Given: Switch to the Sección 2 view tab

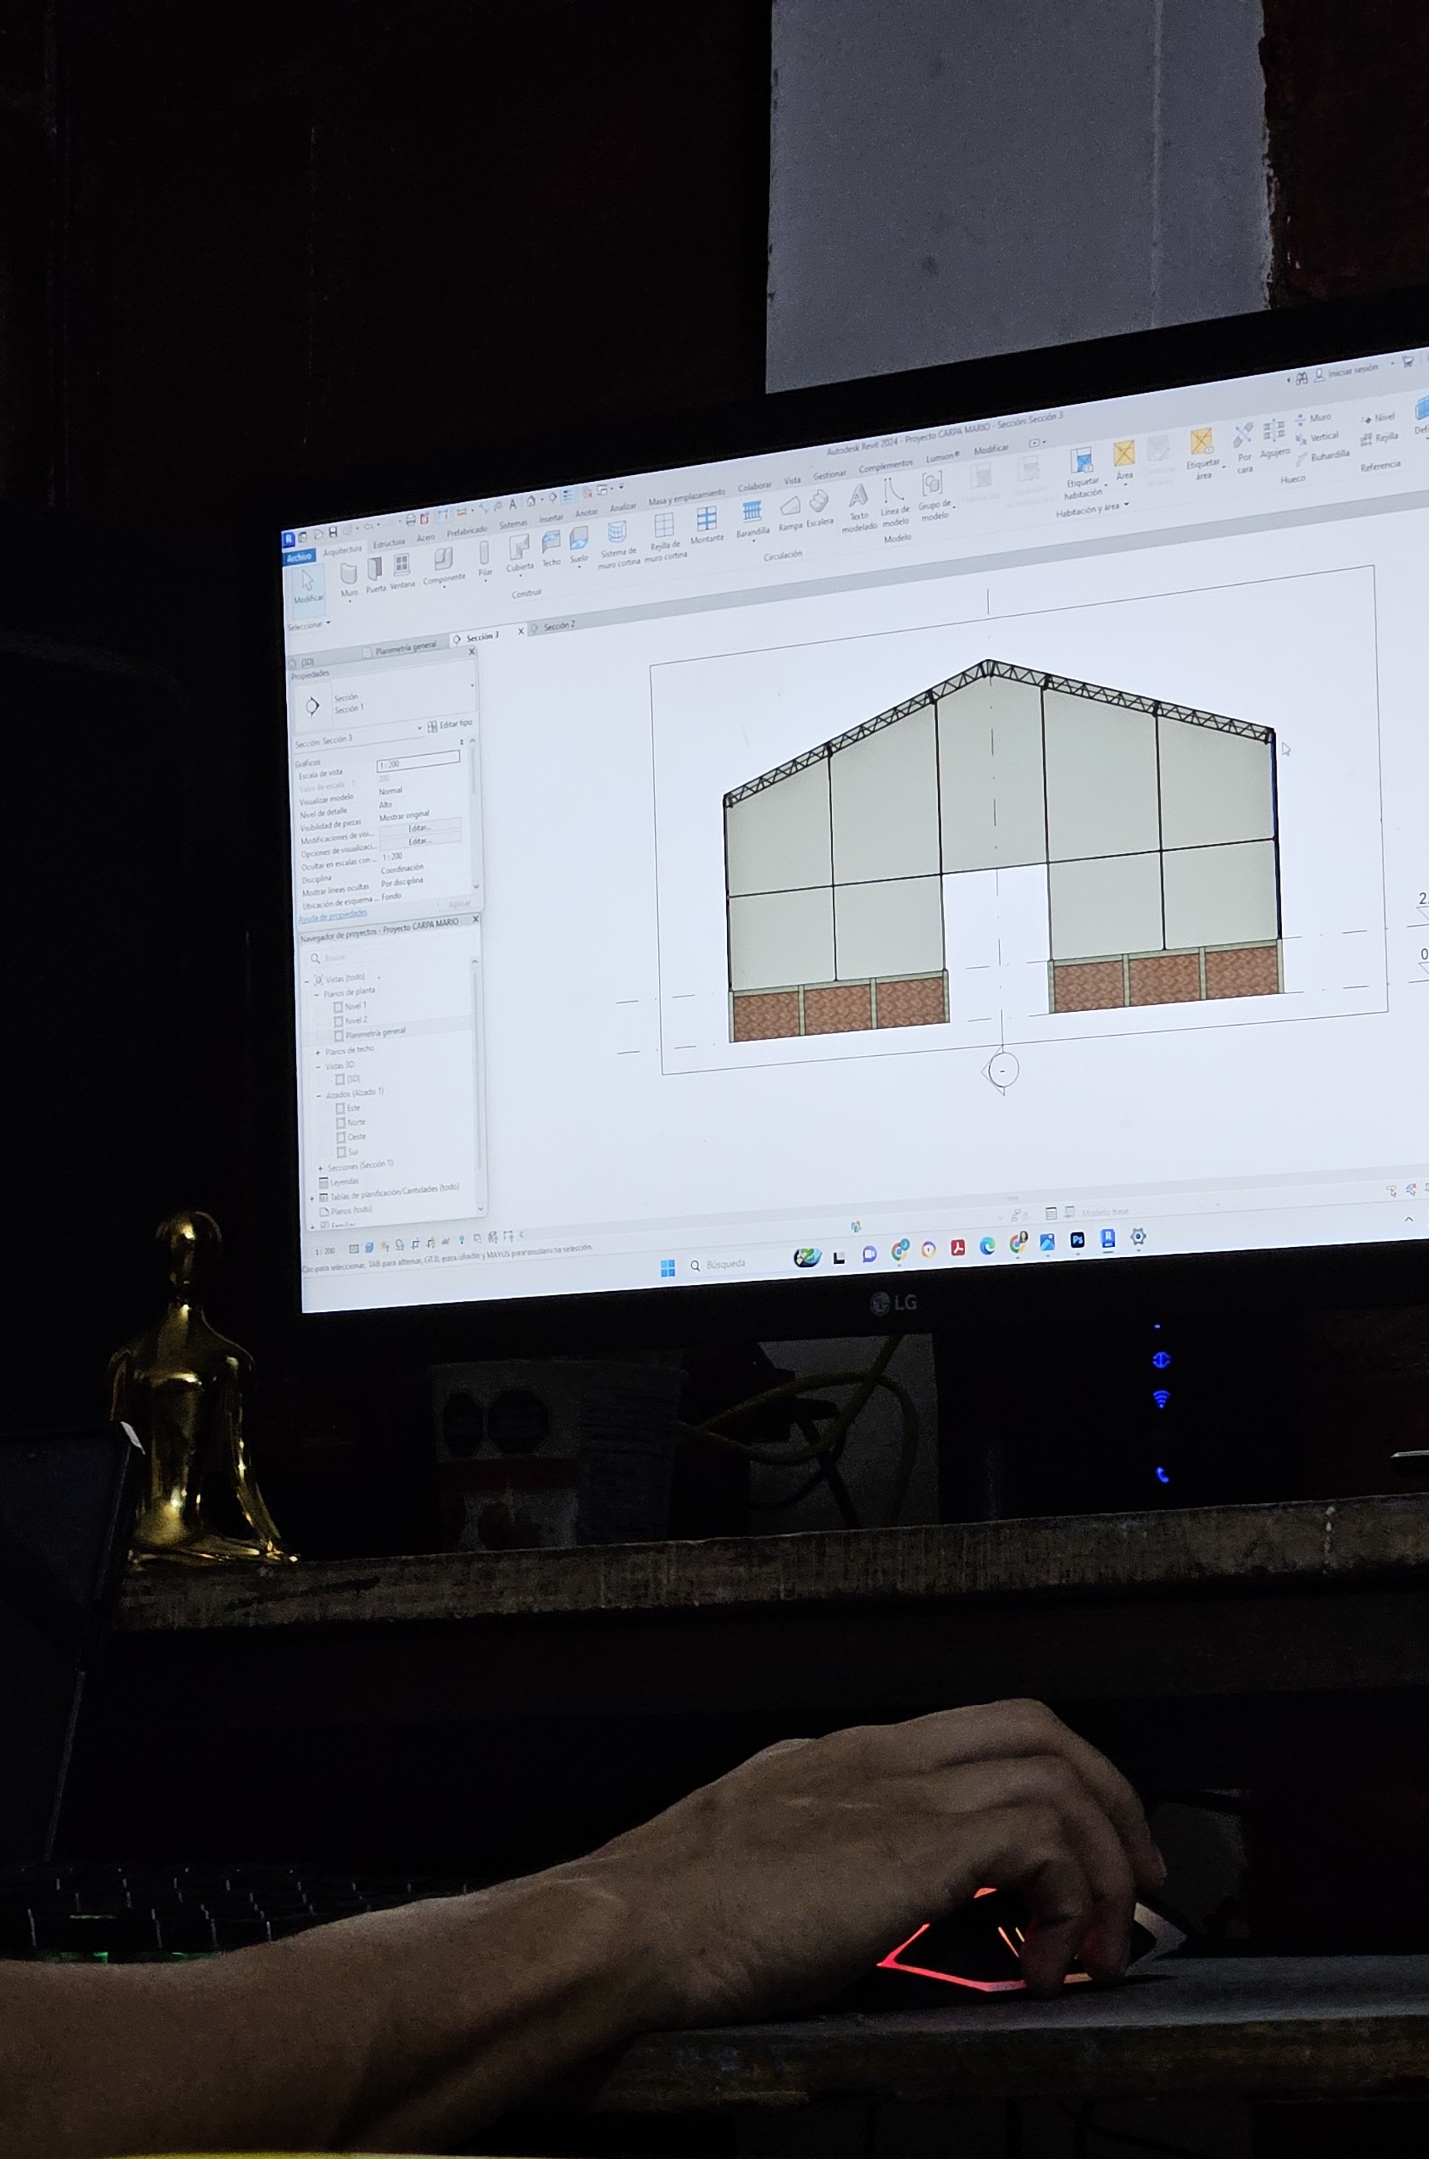Looking at the screenshot, I should (x=558, y=627).
